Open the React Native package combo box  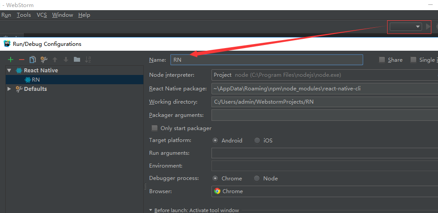click(x=325, y=89)
